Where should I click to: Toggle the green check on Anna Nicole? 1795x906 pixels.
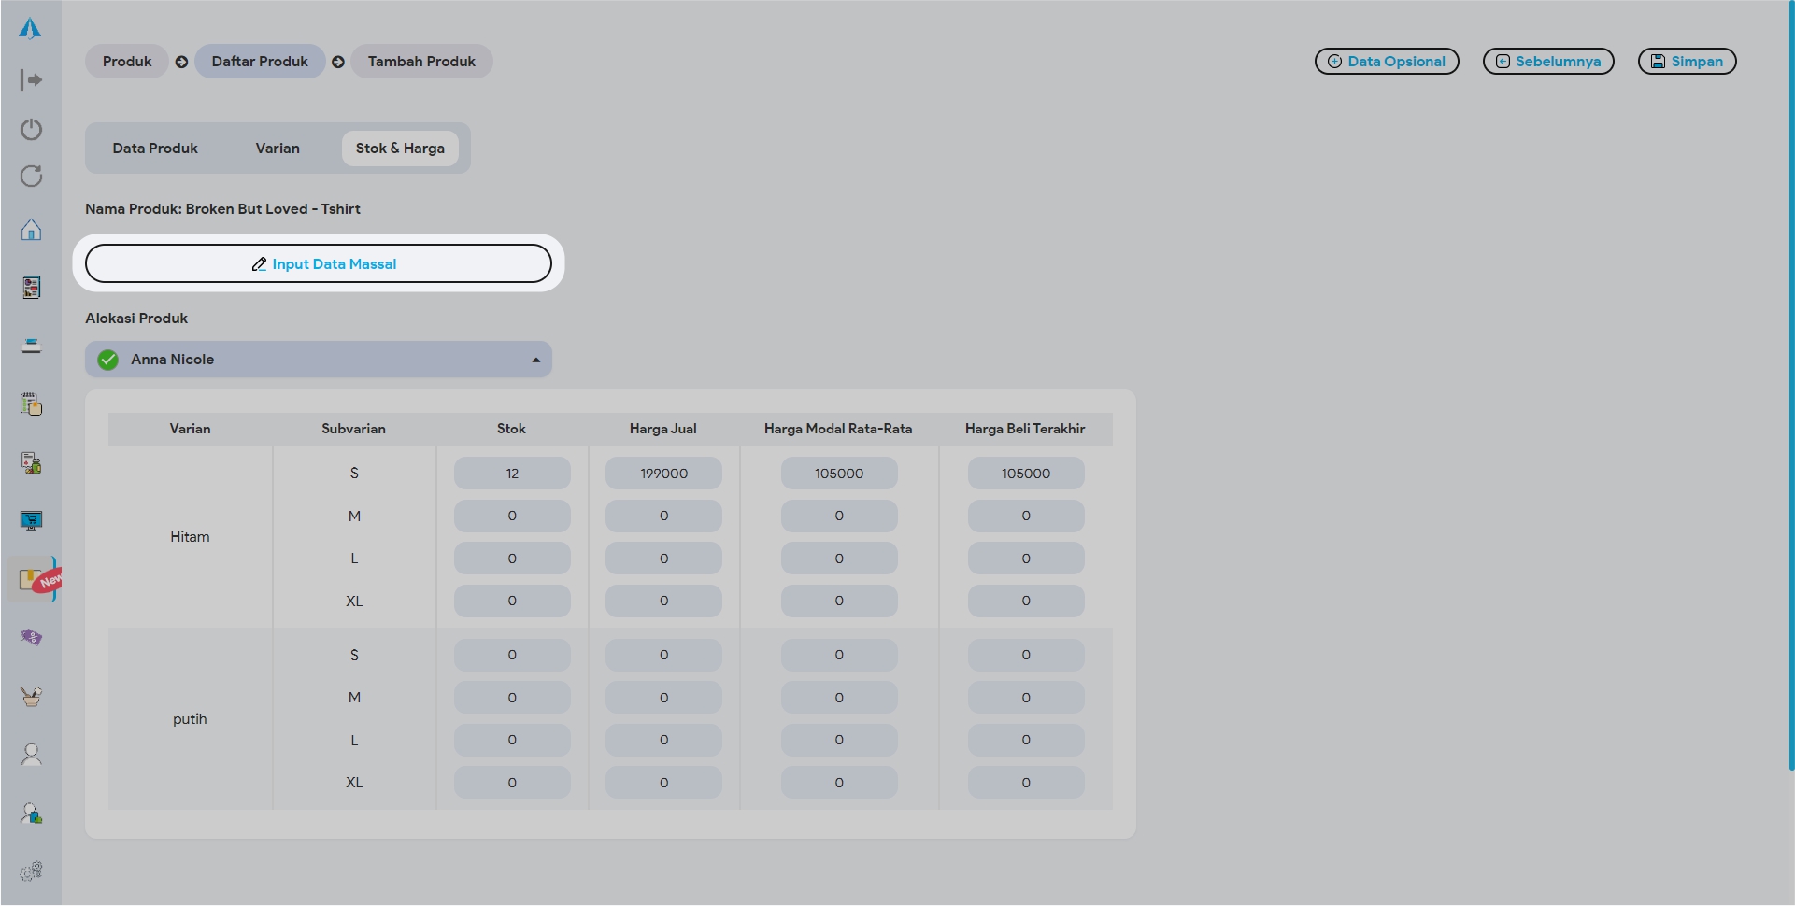pos(108,360)
